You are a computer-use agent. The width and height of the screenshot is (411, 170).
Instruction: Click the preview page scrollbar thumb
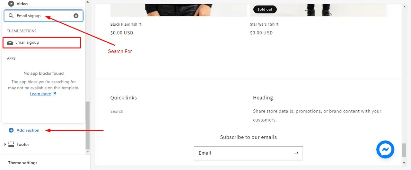(x=404, y=150)
